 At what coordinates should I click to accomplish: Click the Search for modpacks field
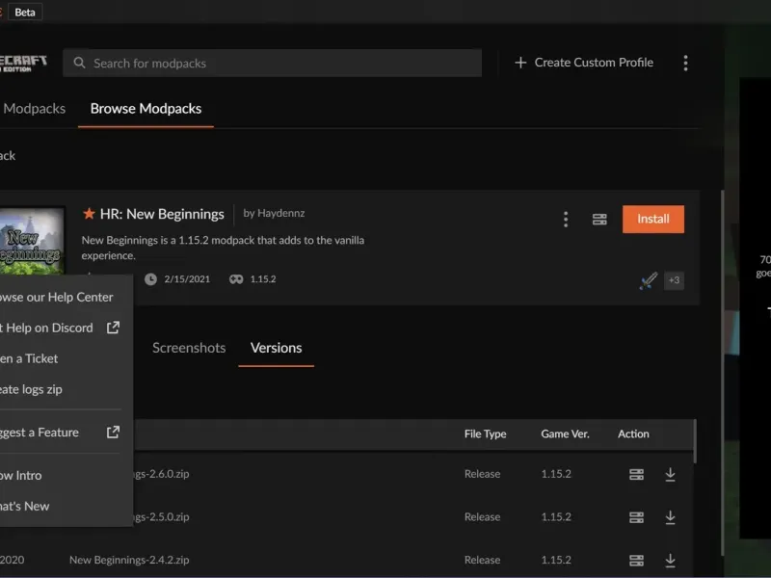pos(279,64)
